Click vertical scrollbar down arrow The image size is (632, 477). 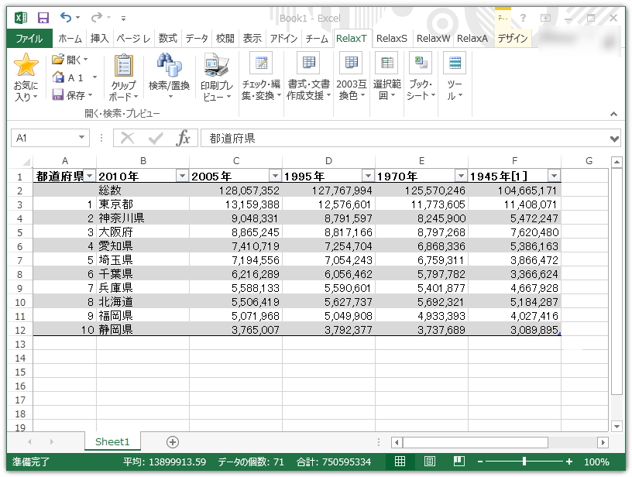tap(617, 426)
